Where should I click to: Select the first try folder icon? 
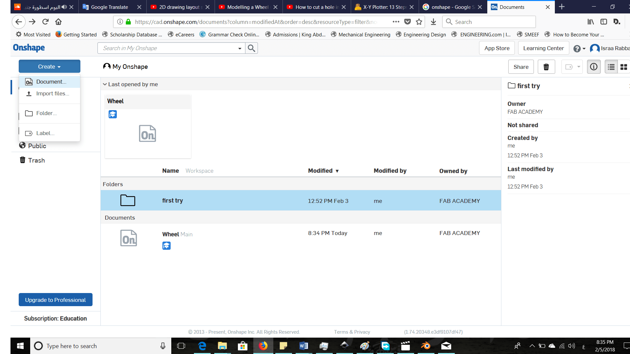pyautogui.click(x=128, y=200)
